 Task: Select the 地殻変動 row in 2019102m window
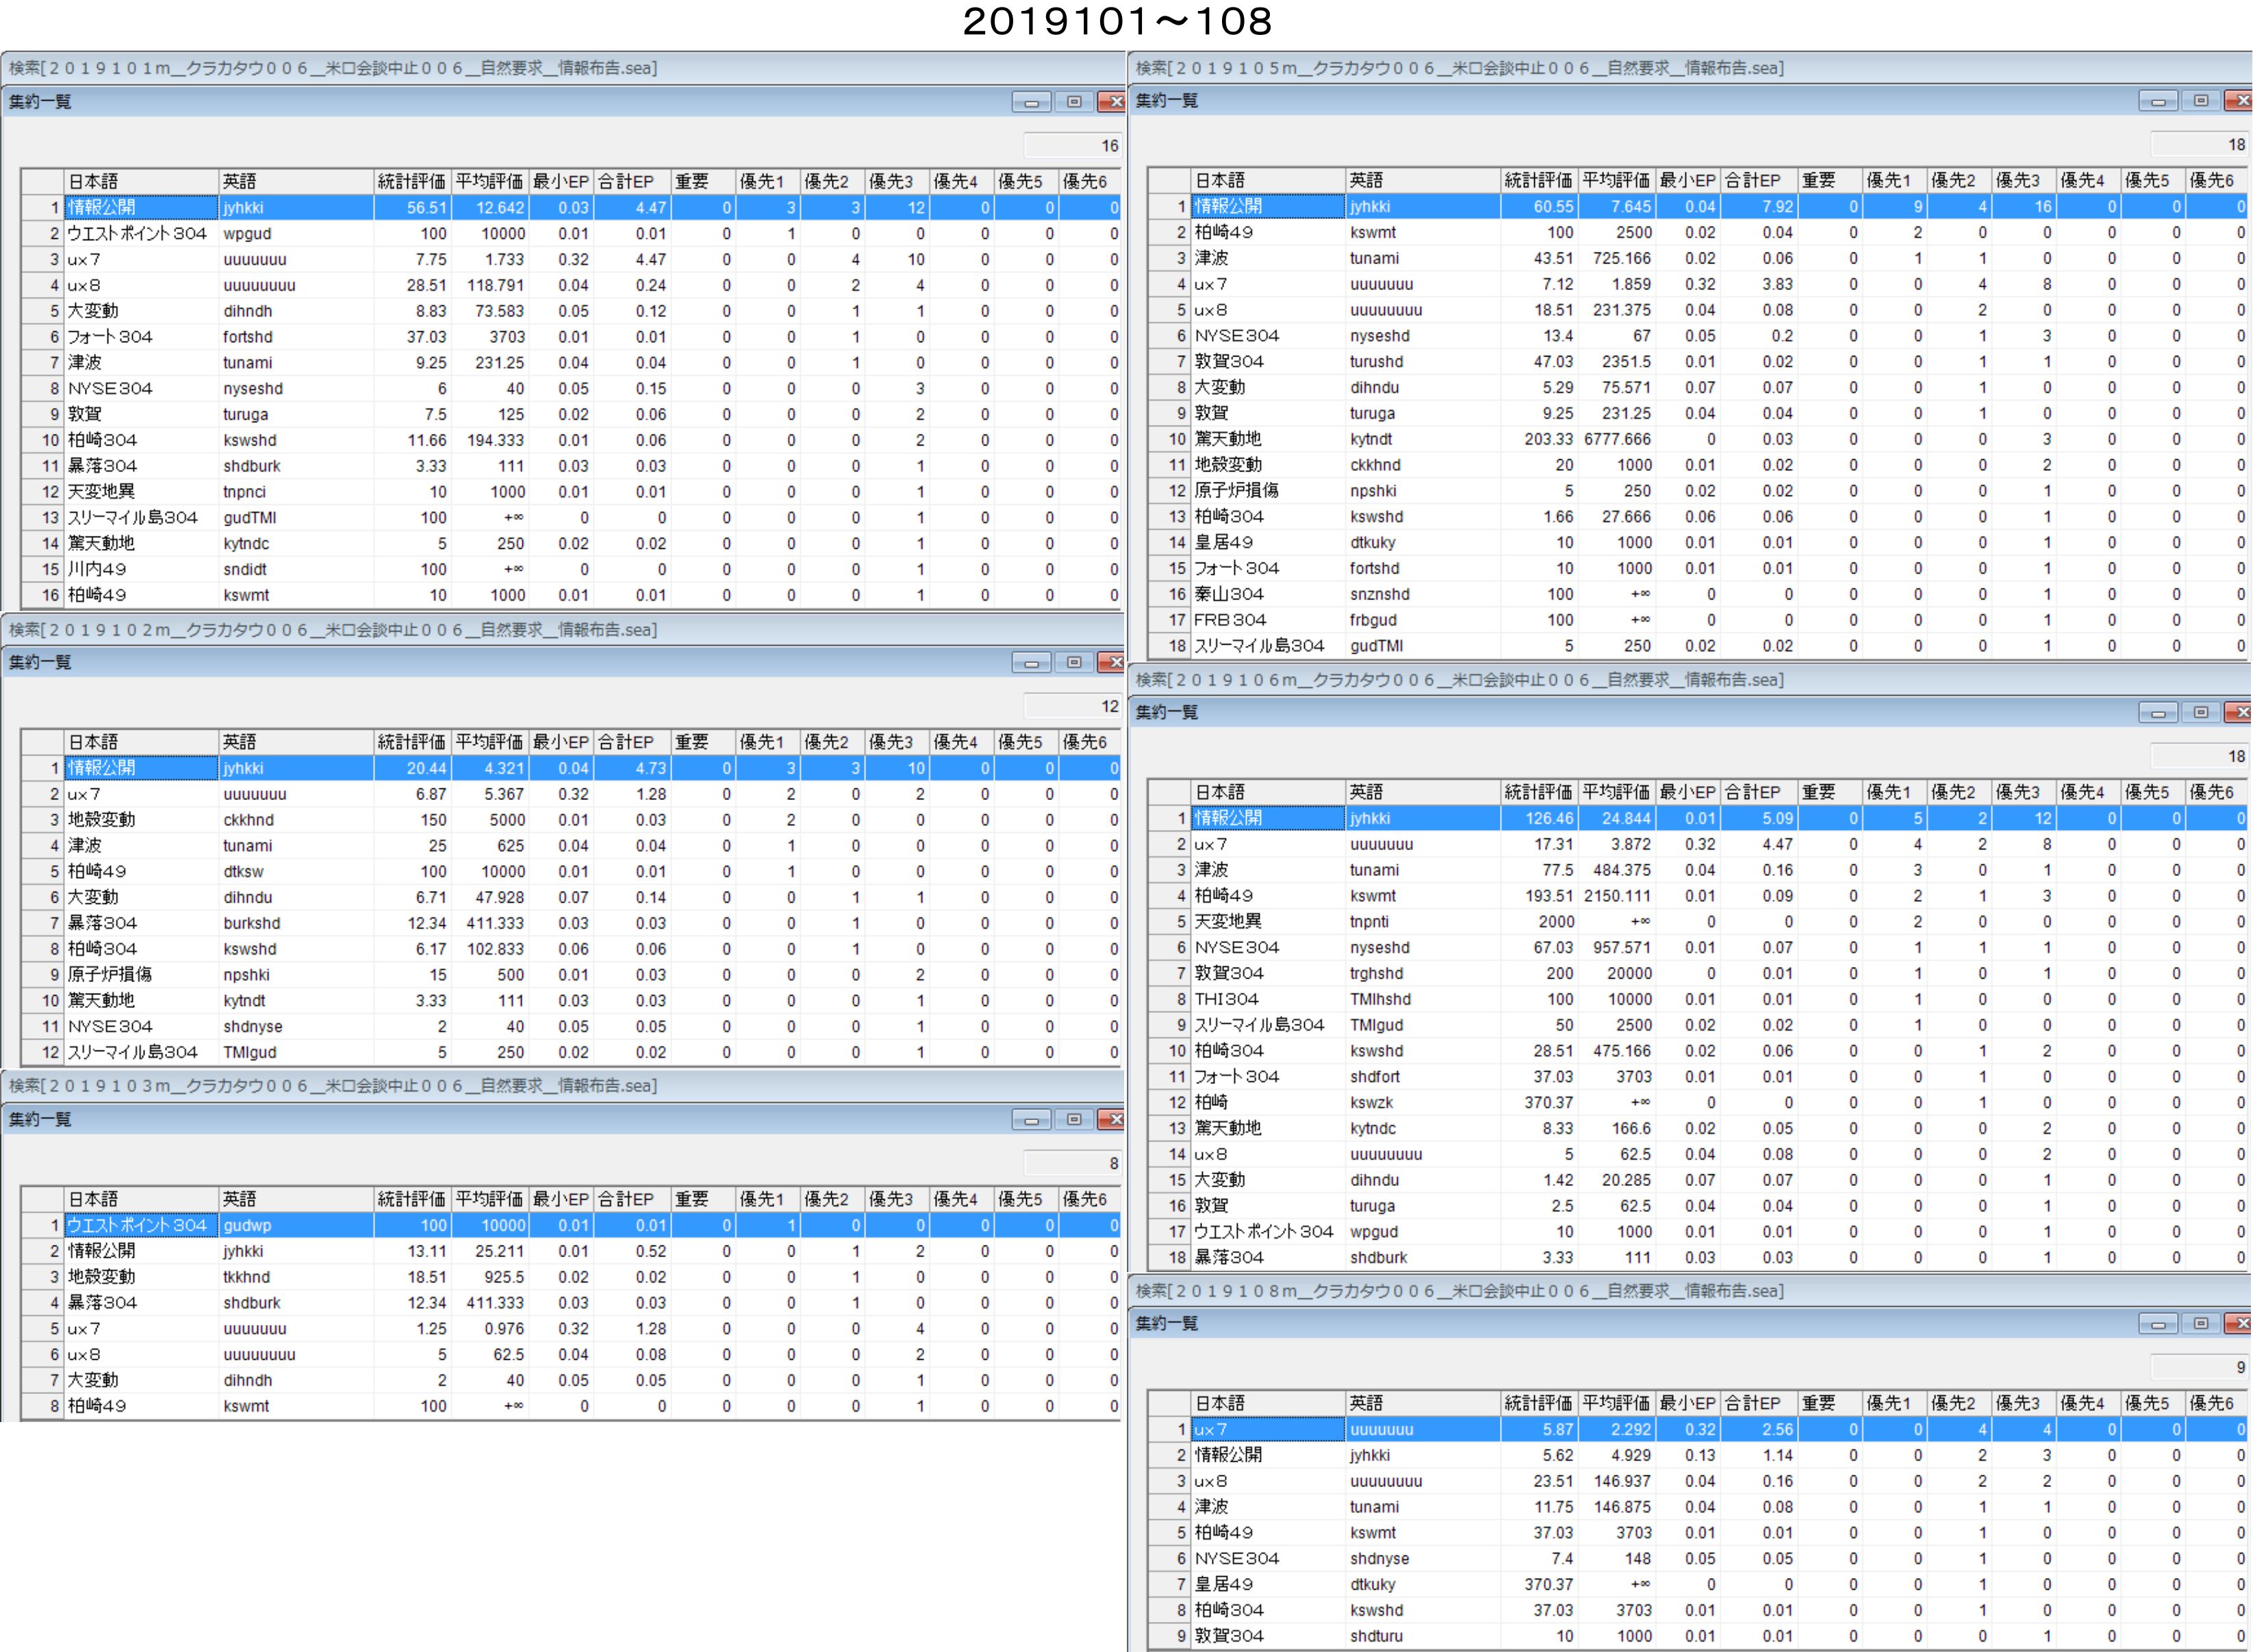tap(570, 820)
